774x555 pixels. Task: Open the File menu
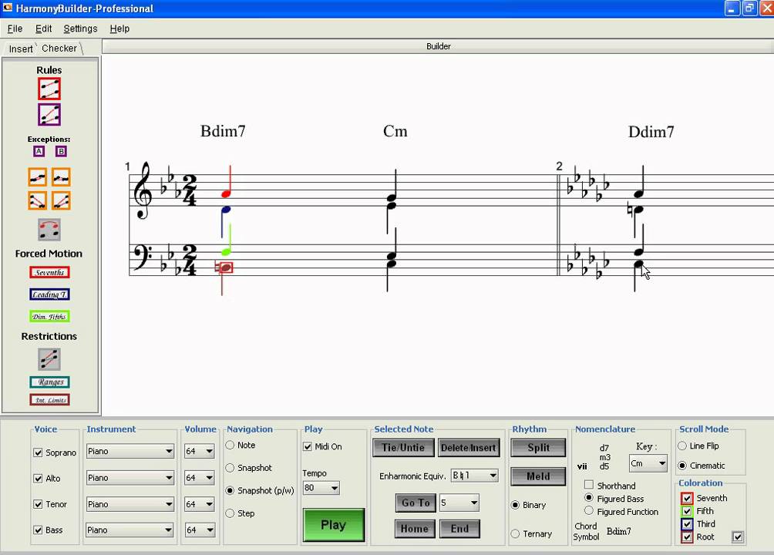15,29
